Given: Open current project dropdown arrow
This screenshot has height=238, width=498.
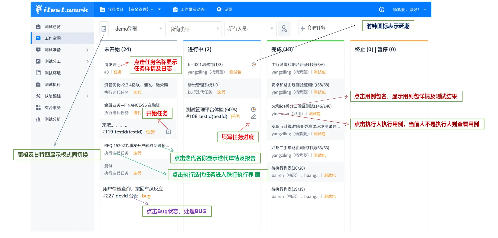Looking at the screenshot, I should 160,9.
